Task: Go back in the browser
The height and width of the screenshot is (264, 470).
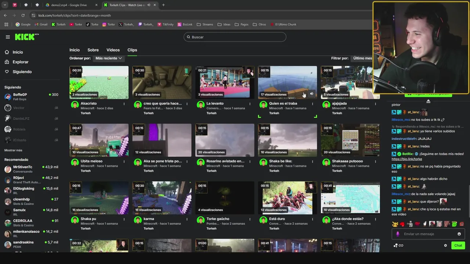Action: pos(5,15)
